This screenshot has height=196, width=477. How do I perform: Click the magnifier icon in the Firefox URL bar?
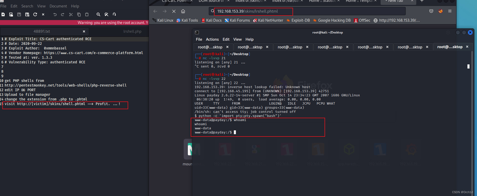pyautogui.click(x=213, y=11)
